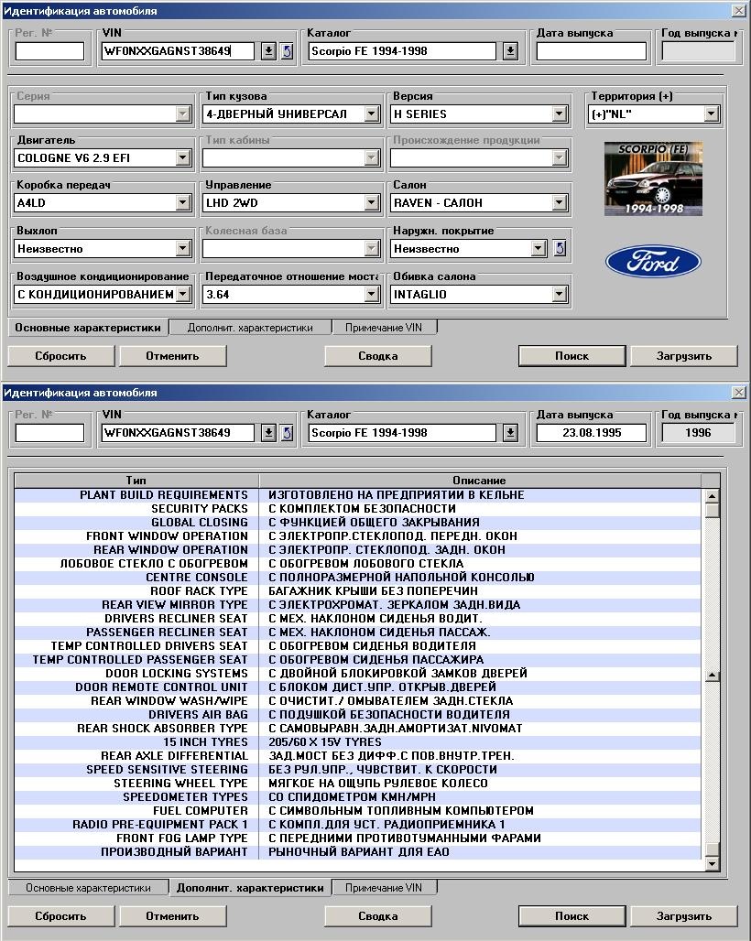Expand Выхлоп dropdown
The width and height of the screenshot is (751, 941).
[184, 248]
